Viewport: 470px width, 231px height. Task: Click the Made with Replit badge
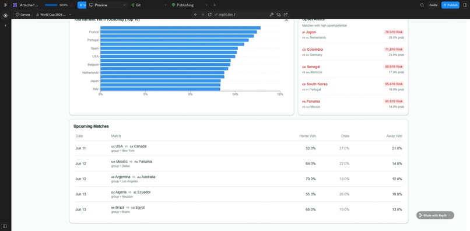pos(435,215)
